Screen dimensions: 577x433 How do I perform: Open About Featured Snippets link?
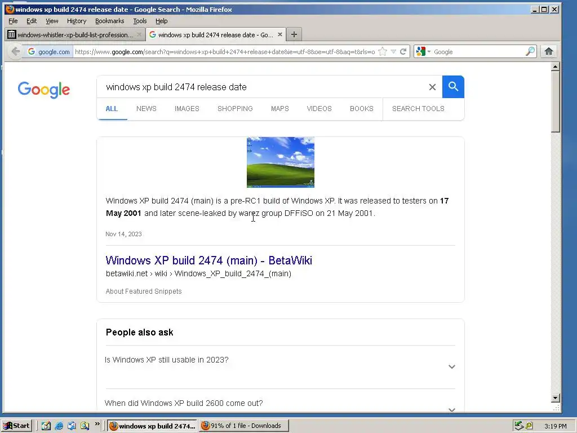tap(144, 291)
